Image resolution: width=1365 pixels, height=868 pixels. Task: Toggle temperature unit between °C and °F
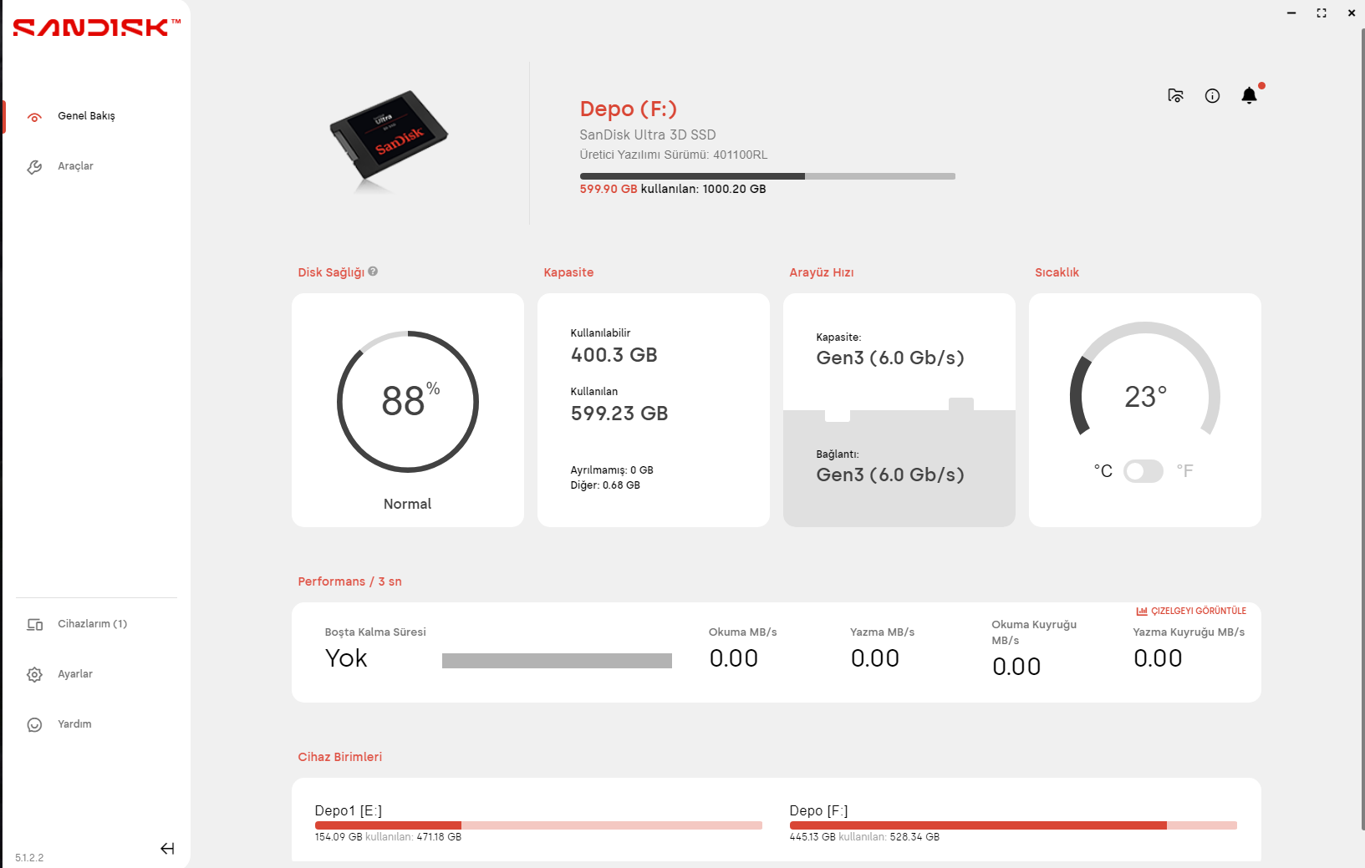pos(1143,471)
